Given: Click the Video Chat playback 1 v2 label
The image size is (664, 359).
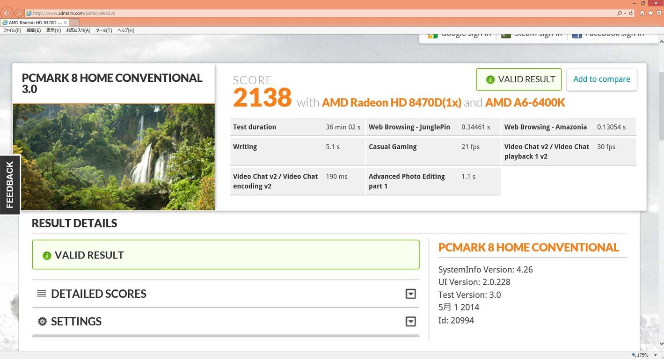Looking at the screenshot, I should 547,151.
